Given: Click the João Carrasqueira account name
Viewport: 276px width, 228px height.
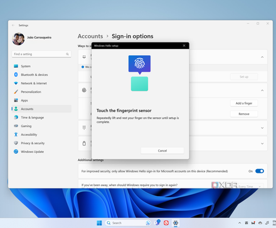Looking at the screenshot, I should click(39, 38).
